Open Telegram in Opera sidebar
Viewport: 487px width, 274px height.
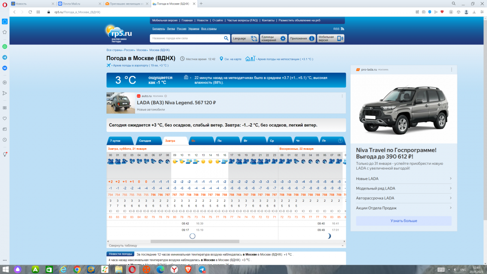[x=4, y=58]
